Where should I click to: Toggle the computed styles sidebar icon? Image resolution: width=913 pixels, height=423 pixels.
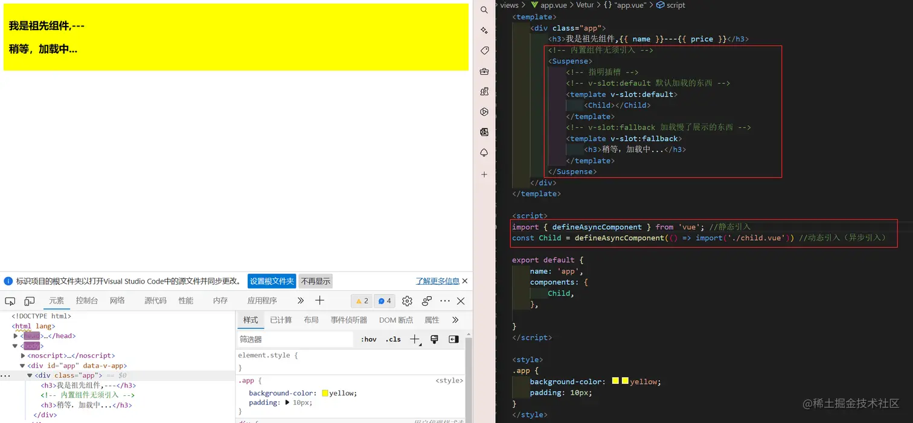pyautogui.click(x=453, y=339)
